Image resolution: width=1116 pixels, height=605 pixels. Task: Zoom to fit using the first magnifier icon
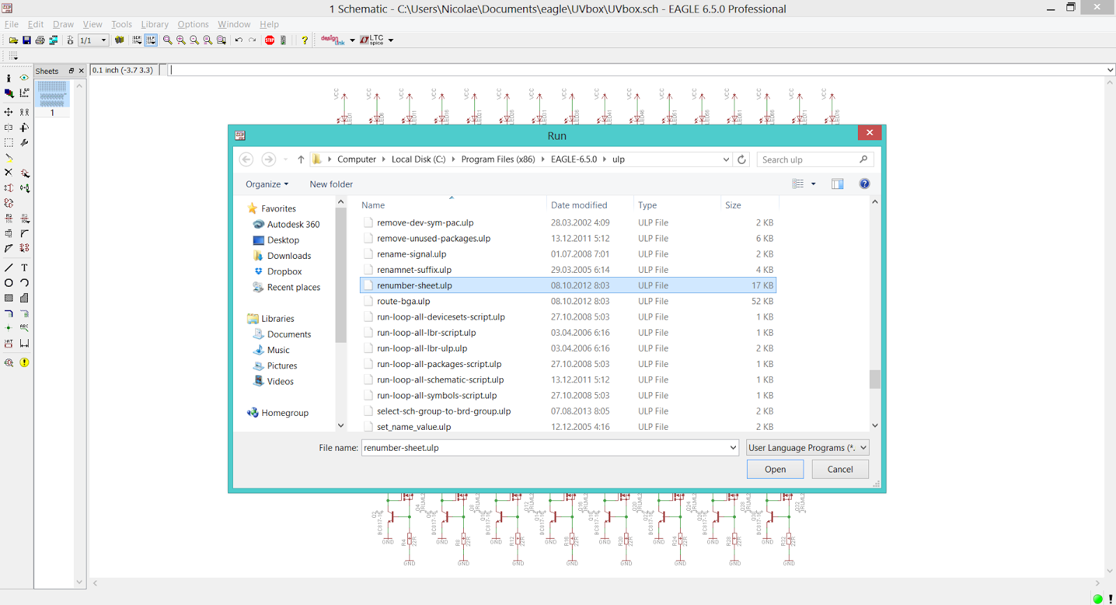pos(167,40)
